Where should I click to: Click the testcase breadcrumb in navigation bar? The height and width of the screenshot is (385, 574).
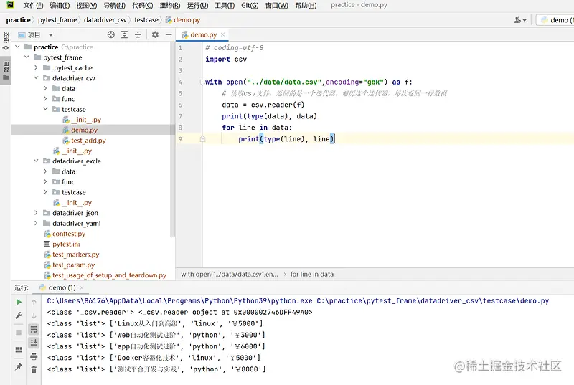[x=146, y=20]
